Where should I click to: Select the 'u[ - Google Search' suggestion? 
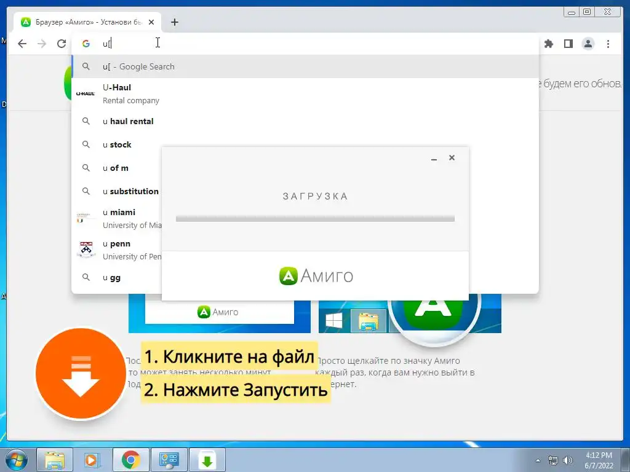coord(305,66)
